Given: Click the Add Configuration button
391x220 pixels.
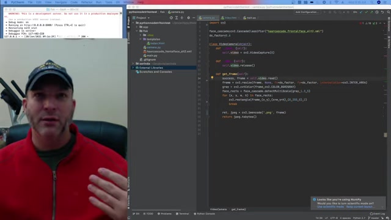Looking at the screenshot, I should click(x=307, y=12).
